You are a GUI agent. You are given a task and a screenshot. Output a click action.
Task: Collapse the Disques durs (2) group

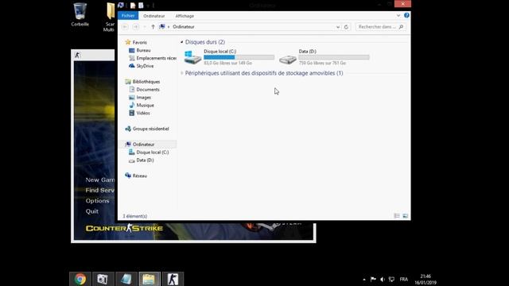pyautogui.click(x=182, y=42)
